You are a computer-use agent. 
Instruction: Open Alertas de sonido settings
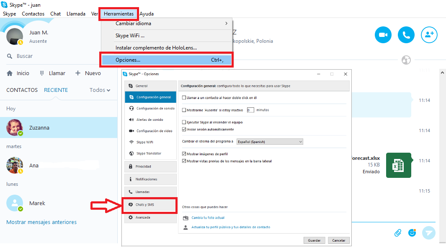[x=150, y=120]
